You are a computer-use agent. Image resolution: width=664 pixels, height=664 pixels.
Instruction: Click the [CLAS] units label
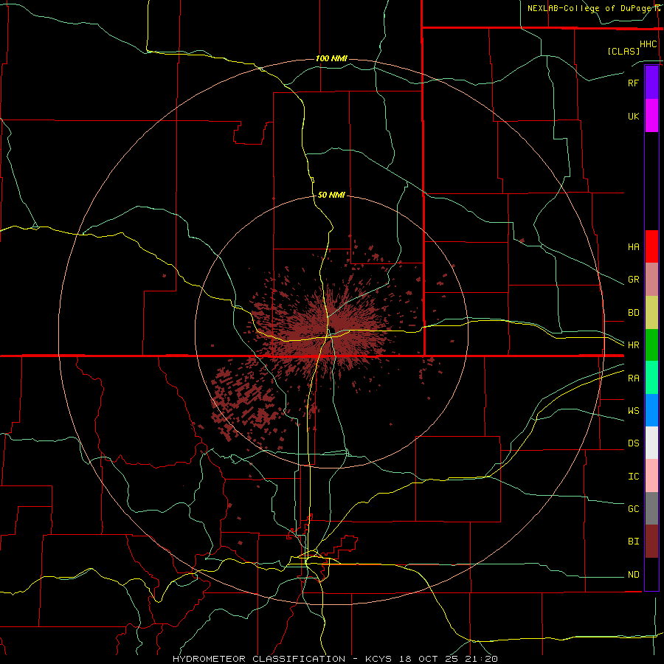coord(623,51)
